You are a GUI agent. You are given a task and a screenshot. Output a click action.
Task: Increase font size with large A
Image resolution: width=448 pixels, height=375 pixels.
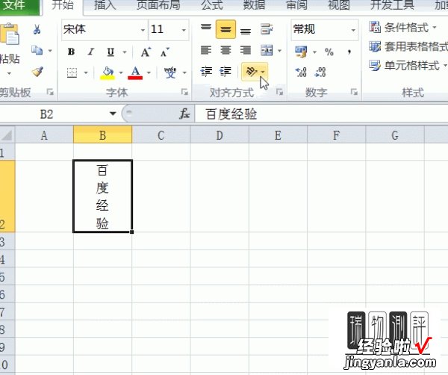coord(146,52)
